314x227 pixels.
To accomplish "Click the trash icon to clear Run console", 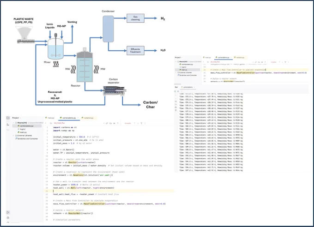I will tap(176, 110).
